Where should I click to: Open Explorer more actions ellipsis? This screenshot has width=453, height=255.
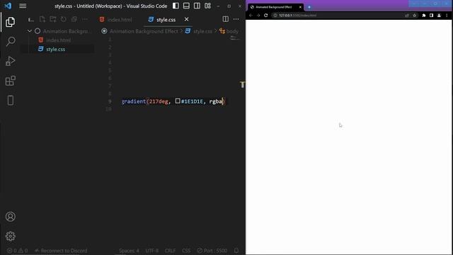click(x=85, y=19)
